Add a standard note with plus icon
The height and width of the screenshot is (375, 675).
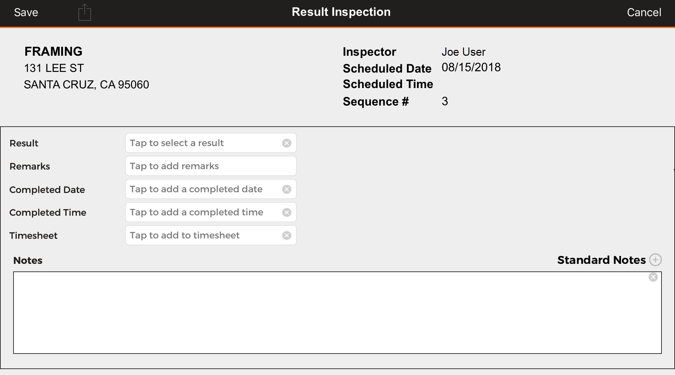tap(655, 260)
